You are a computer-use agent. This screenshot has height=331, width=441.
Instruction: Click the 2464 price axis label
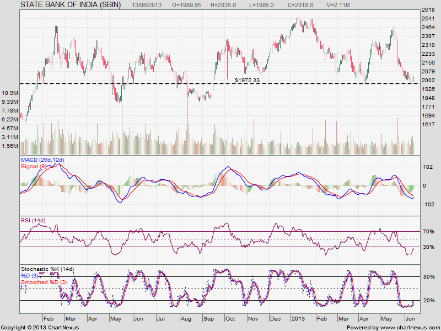428,27
